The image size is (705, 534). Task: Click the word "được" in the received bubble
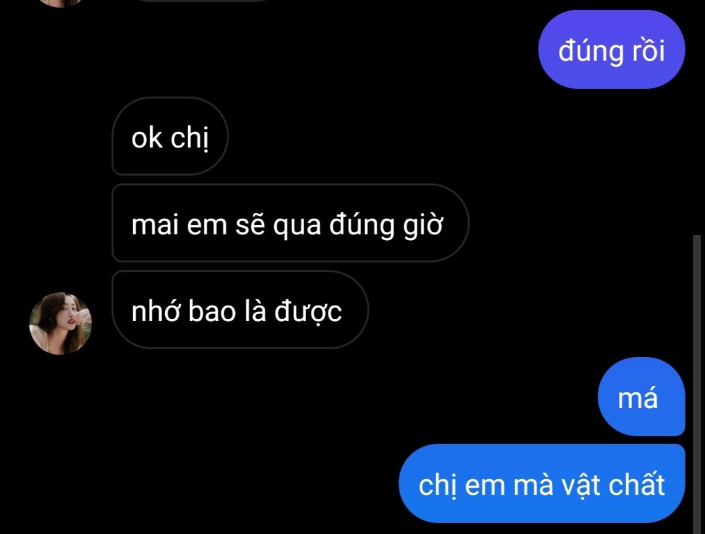[x=308, y=311]
